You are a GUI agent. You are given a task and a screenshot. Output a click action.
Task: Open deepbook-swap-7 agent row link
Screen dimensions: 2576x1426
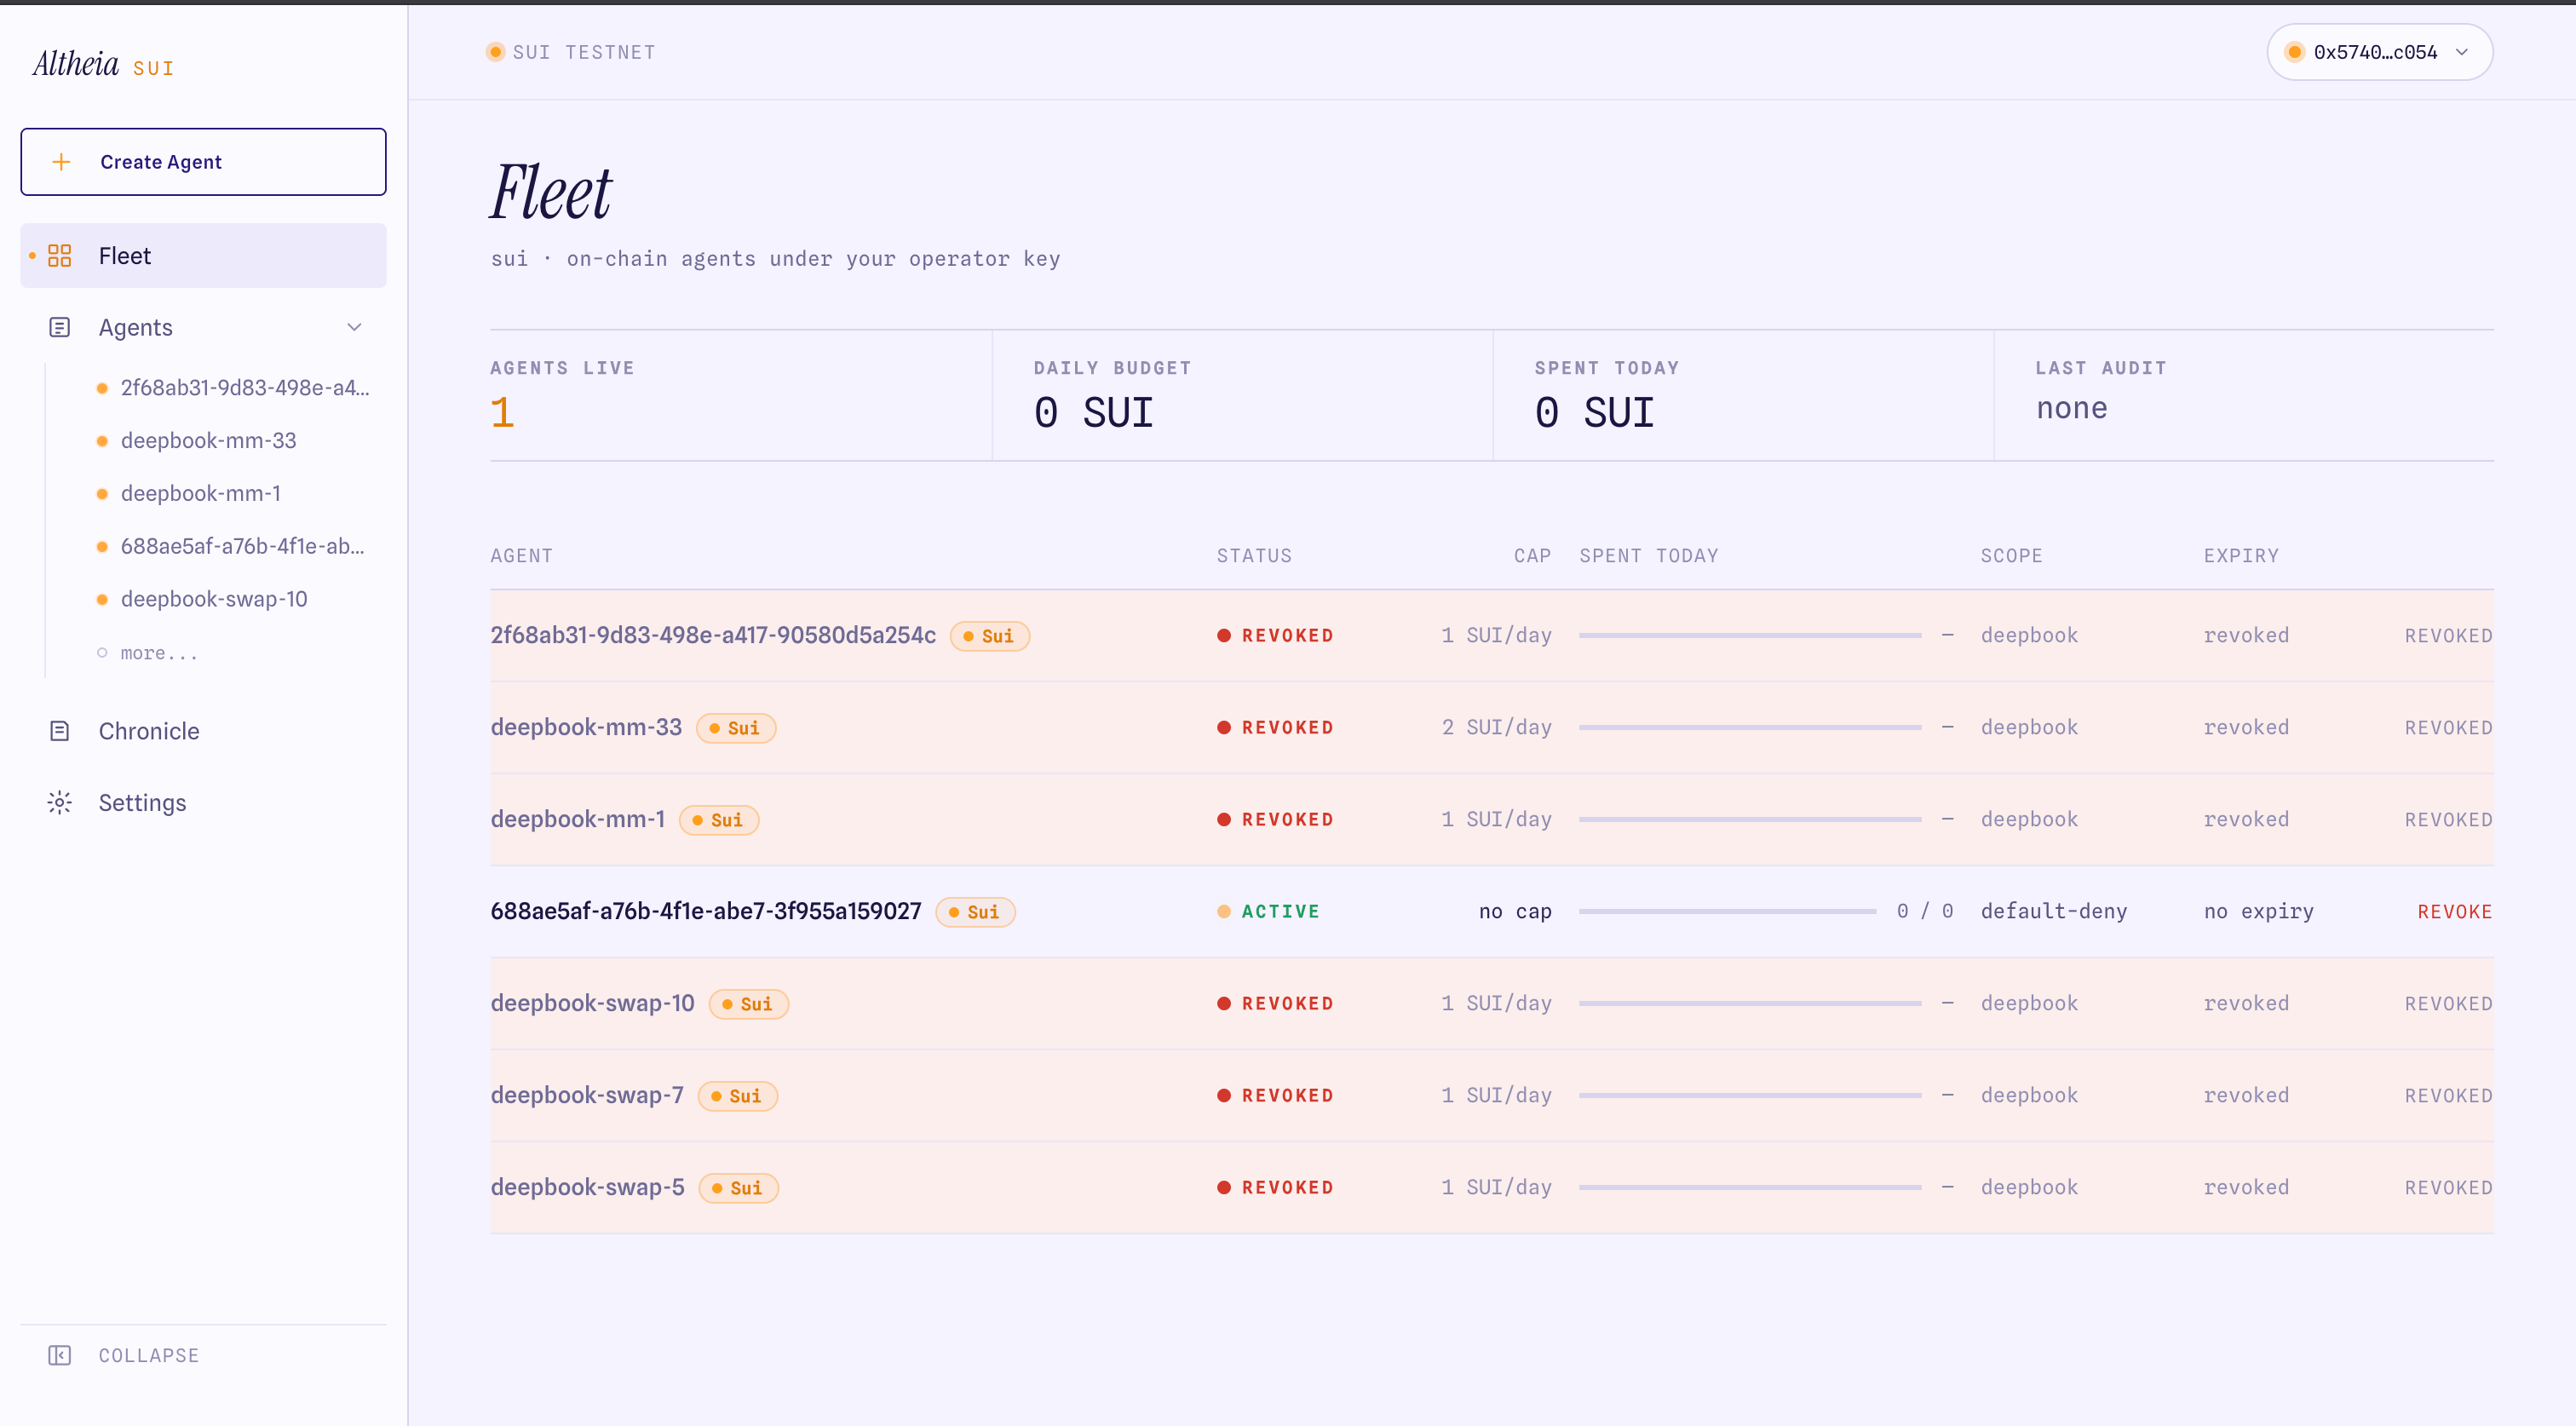[587, 1095]
